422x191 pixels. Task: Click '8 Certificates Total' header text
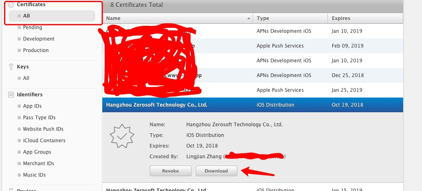(136, 5)
